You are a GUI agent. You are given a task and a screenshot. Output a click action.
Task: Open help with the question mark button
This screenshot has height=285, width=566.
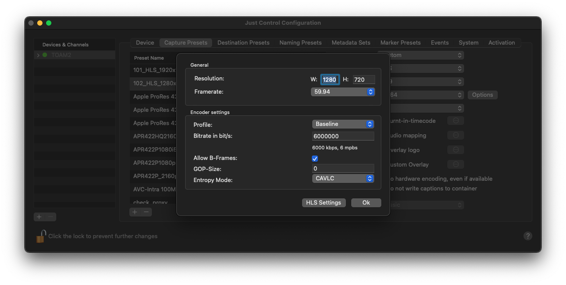coord(527,236)
